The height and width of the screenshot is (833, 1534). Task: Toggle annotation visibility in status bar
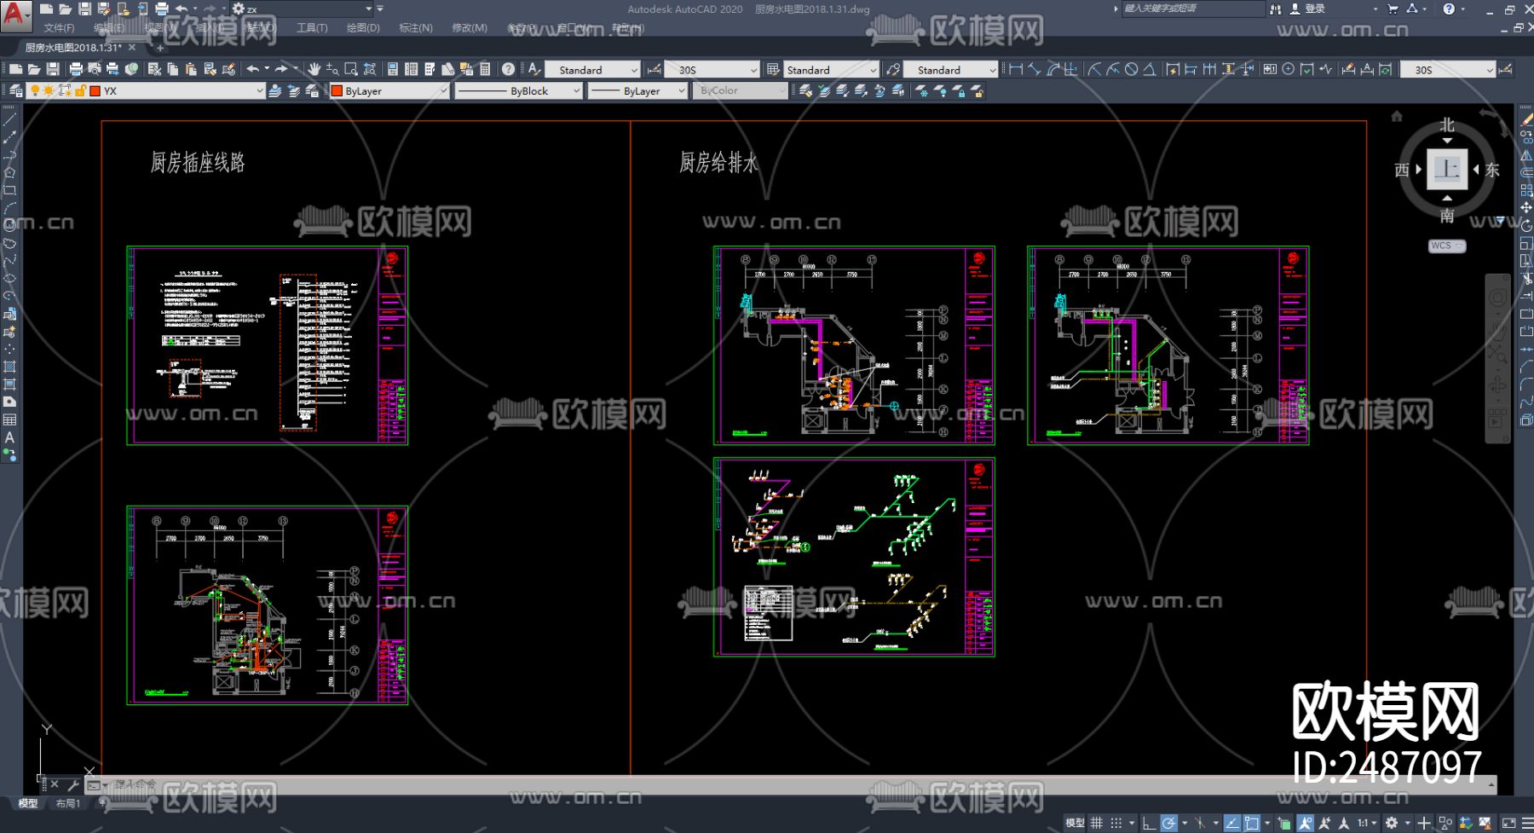click(x=1306, y=823)
